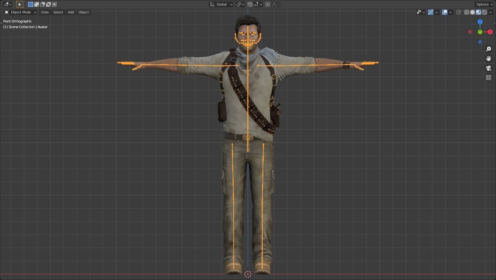The width and height of the screenshot is (496, 280).
Task: Open the proportional editing falloff dropdown
Action: click(276, 4)
